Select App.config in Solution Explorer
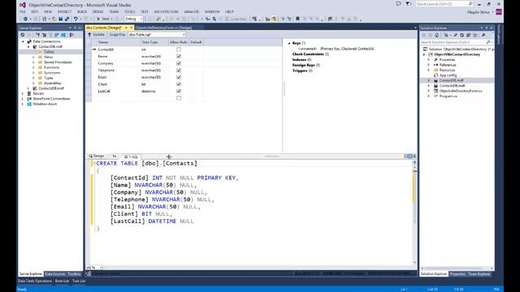This screenshot has height=292, width=520. [448, 75]
